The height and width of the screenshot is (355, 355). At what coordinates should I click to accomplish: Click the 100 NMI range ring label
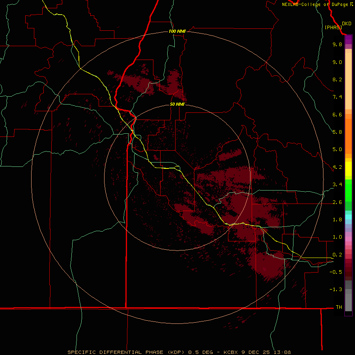click(177, 31)
